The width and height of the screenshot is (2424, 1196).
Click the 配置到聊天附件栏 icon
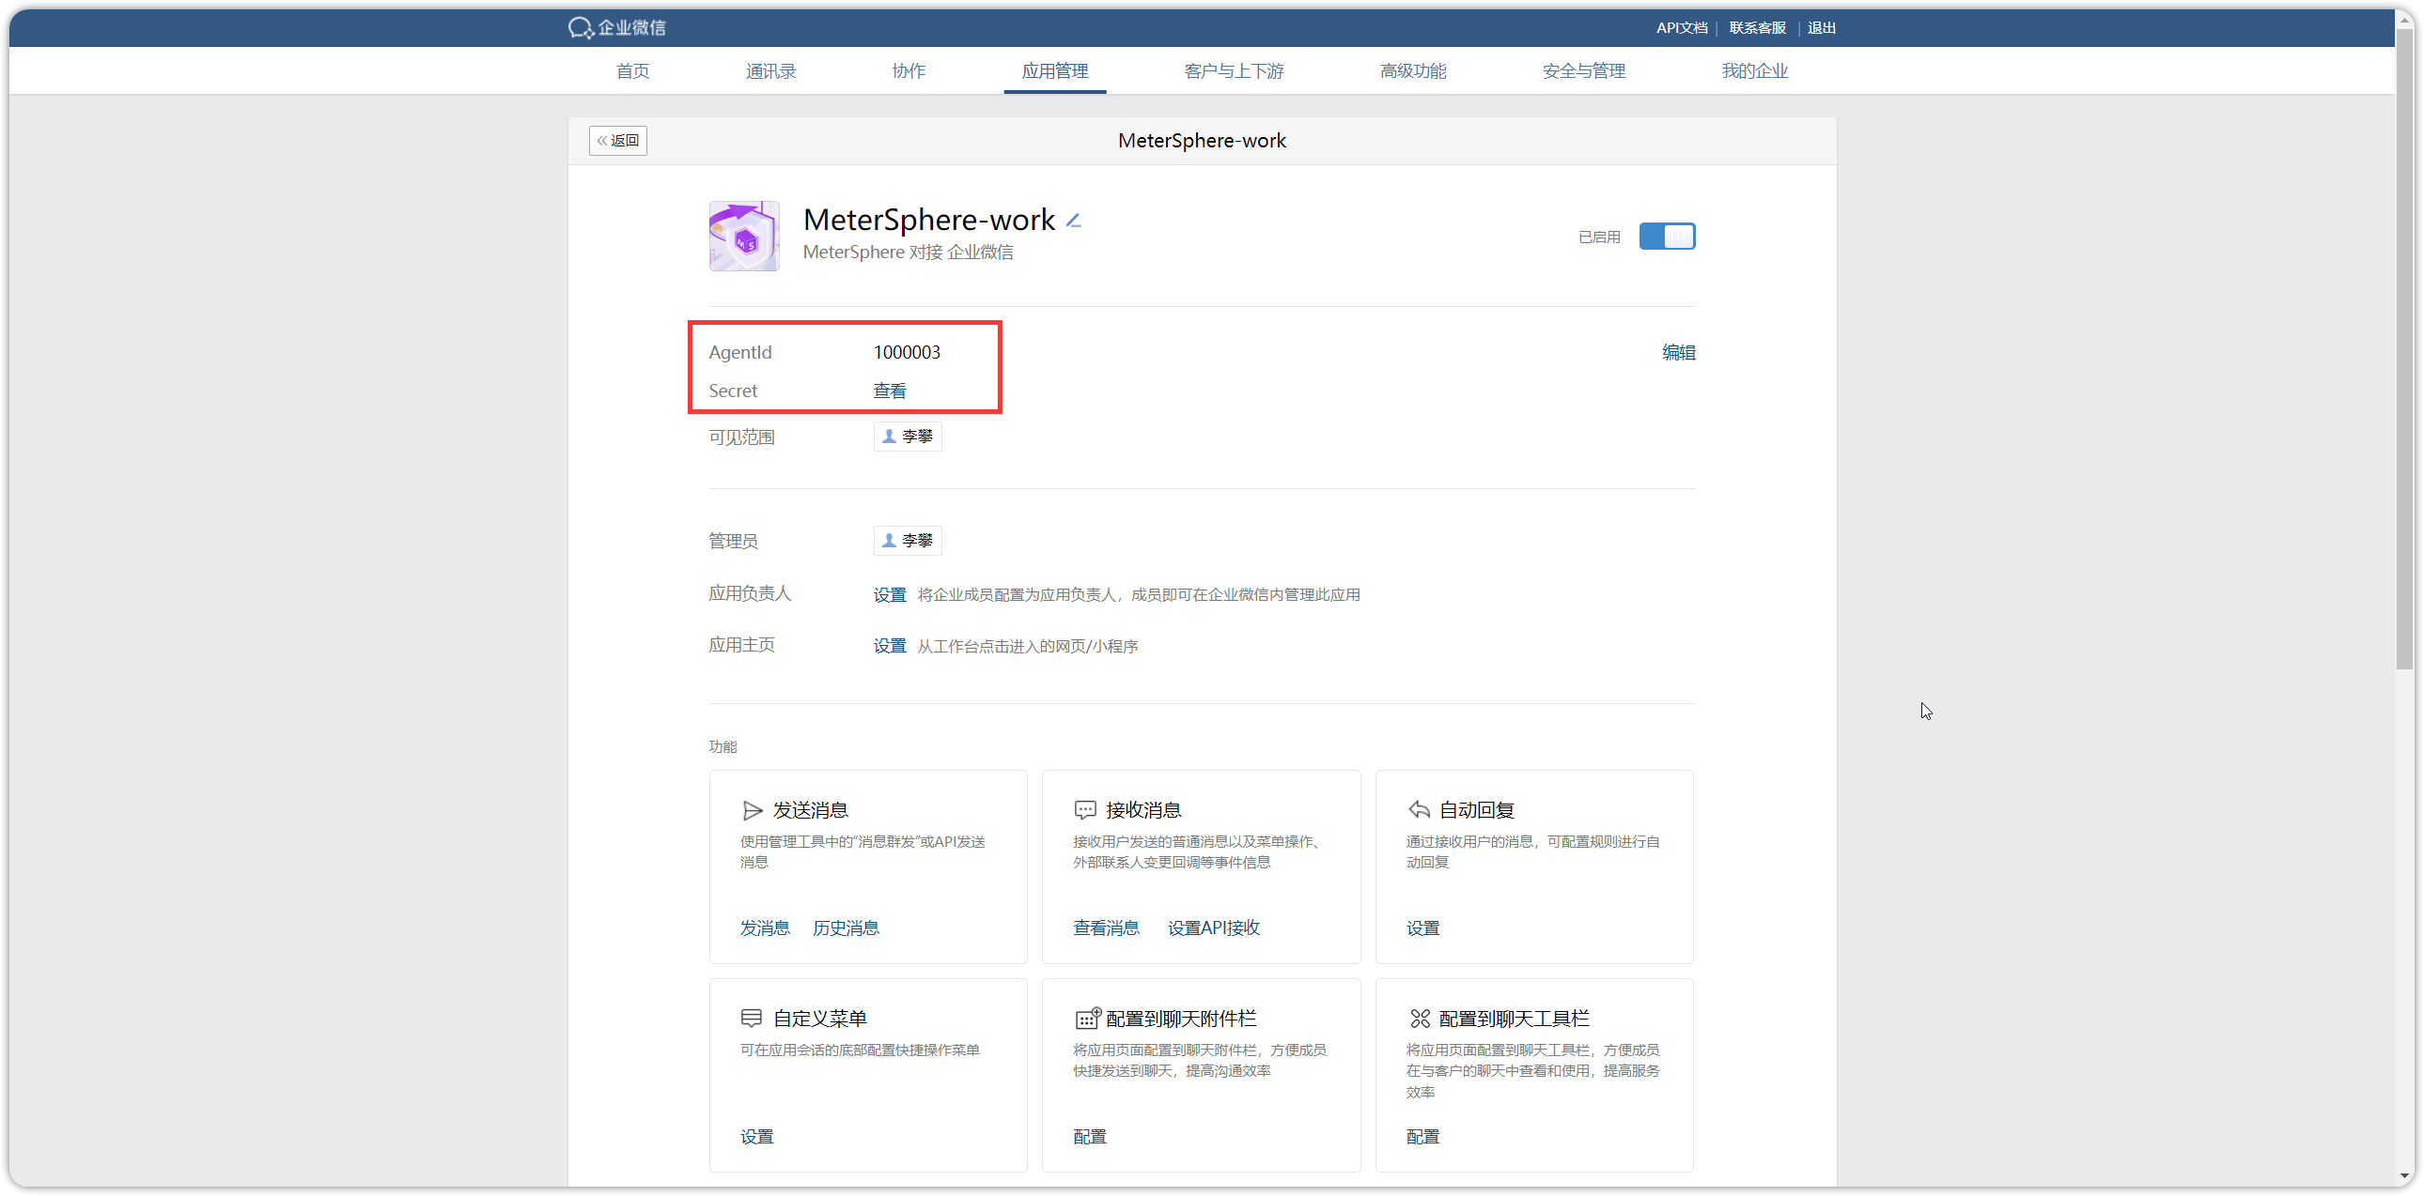(x=1087, y=1019)
